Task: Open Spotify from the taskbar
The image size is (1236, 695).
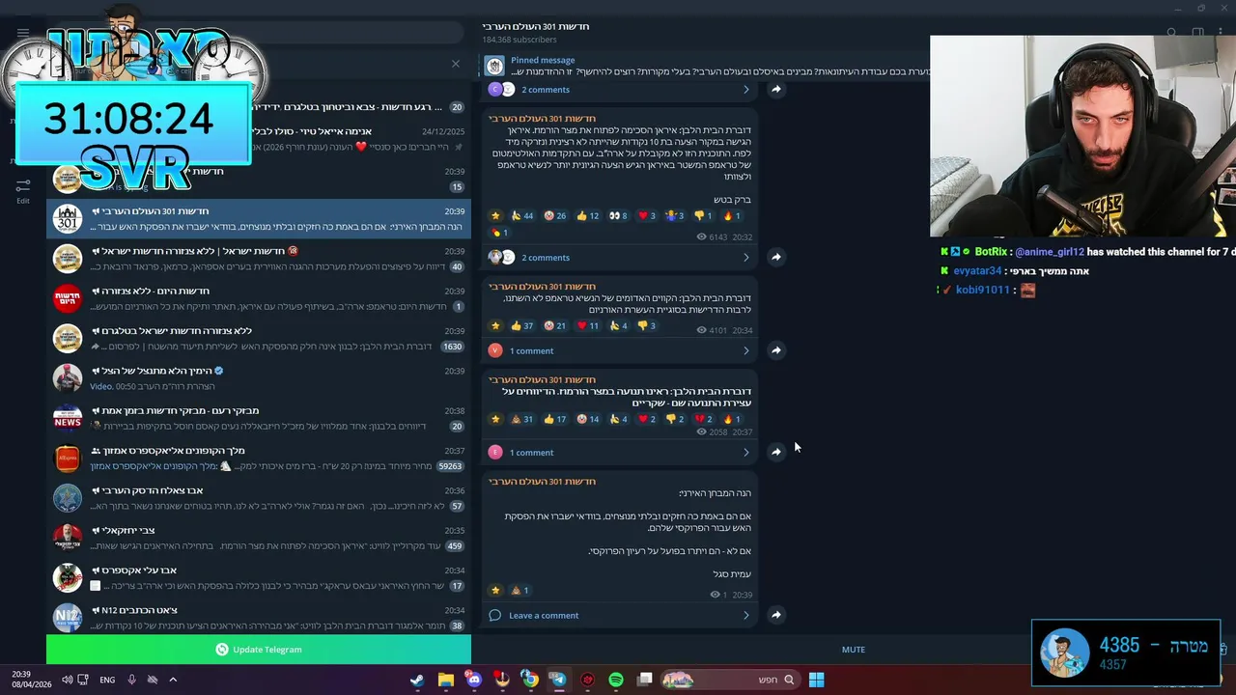Action: coord(616,680)
